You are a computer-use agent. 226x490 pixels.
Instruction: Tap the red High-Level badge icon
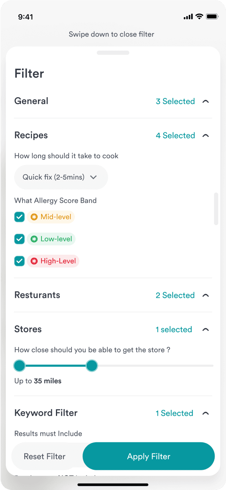click(x=34, y=261)
